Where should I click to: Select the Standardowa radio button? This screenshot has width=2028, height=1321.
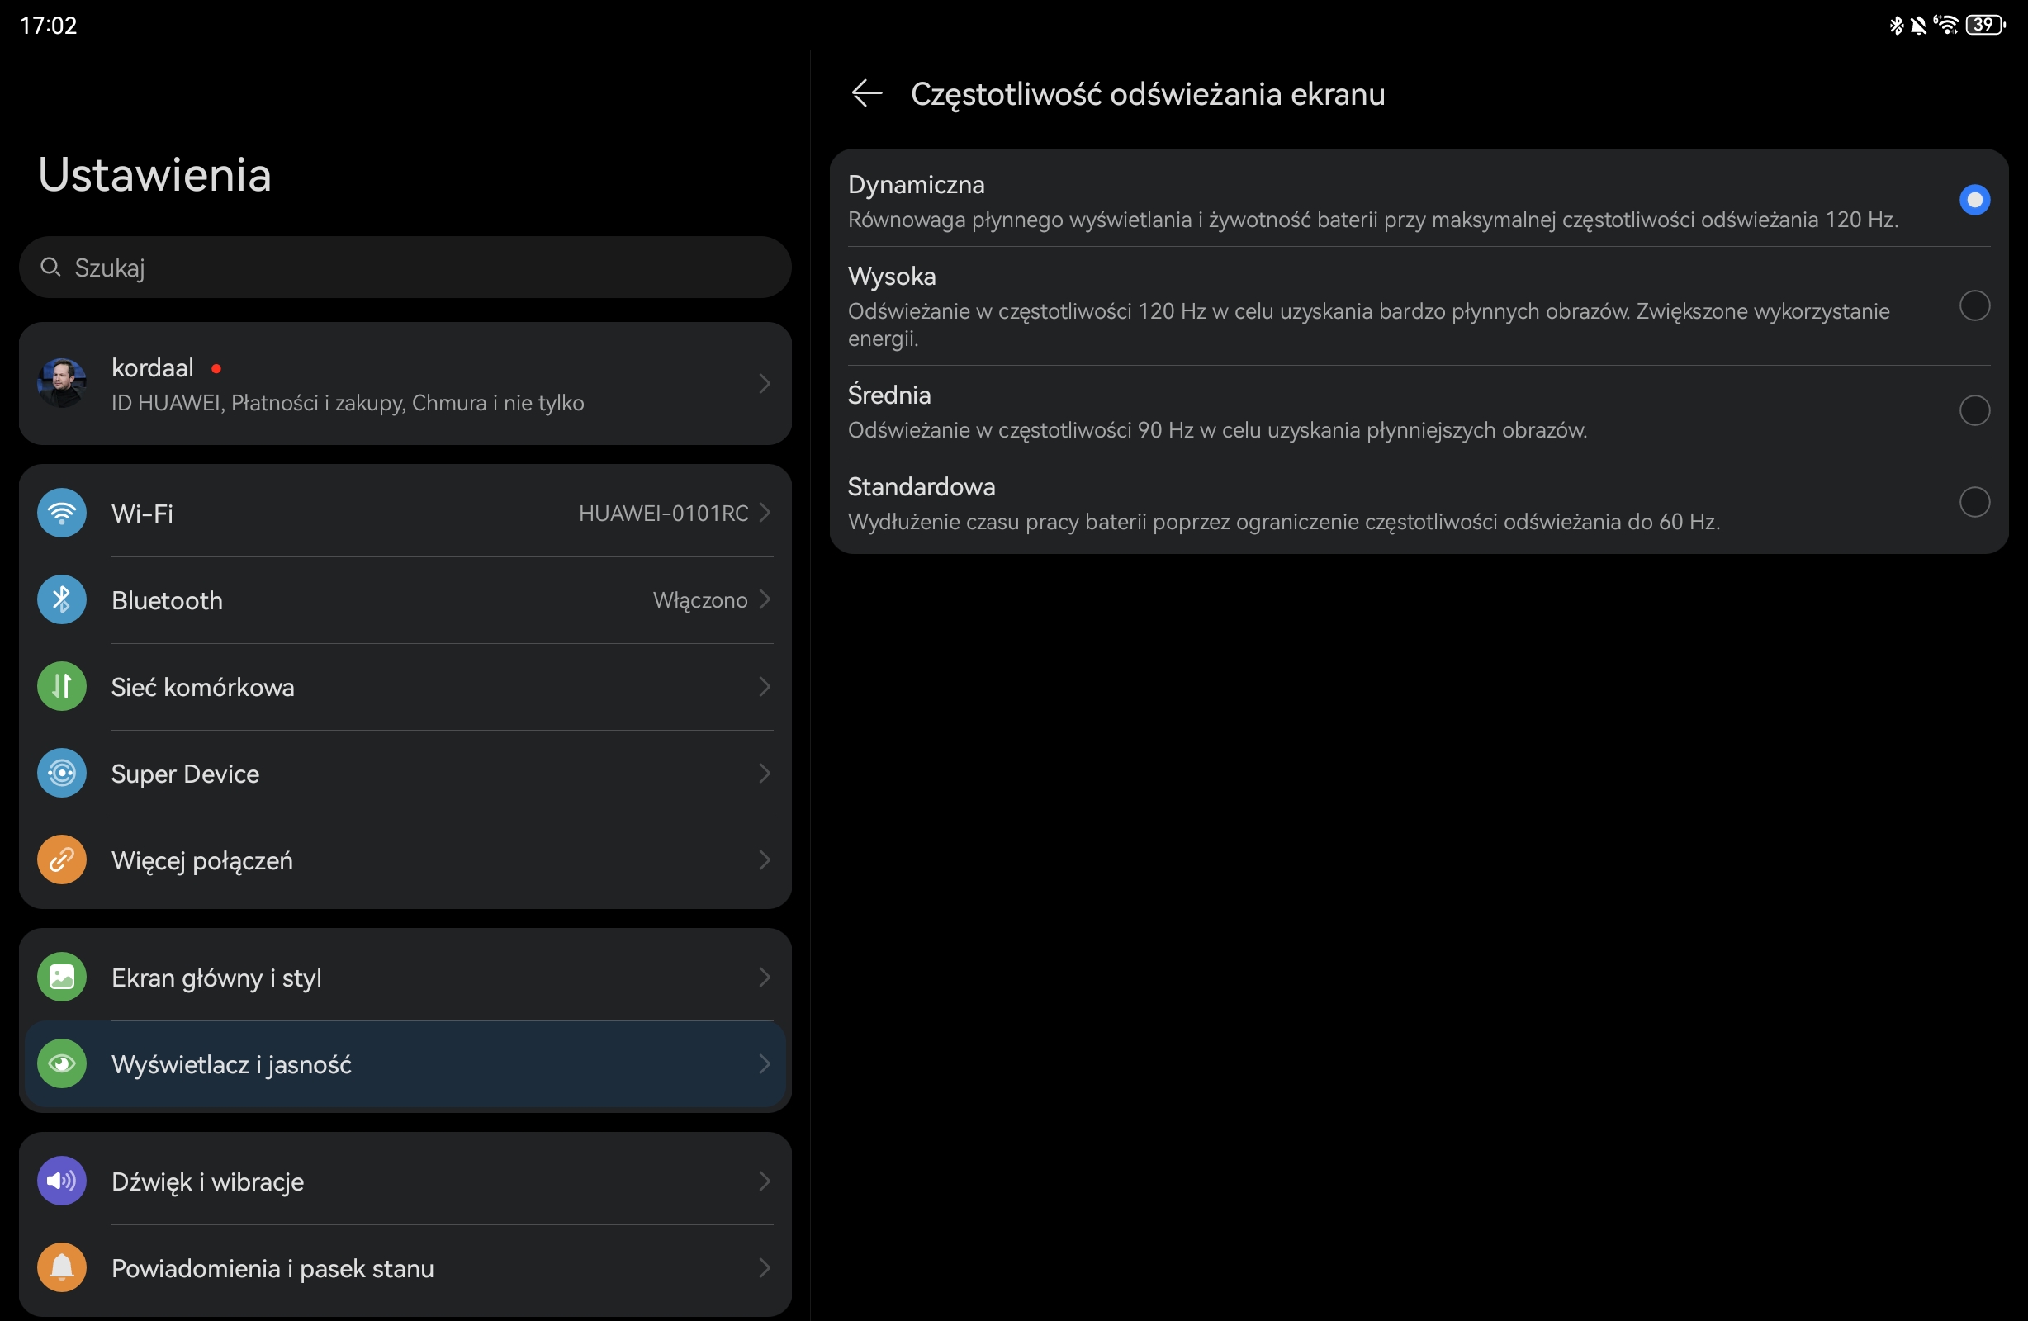[1974, 503]
